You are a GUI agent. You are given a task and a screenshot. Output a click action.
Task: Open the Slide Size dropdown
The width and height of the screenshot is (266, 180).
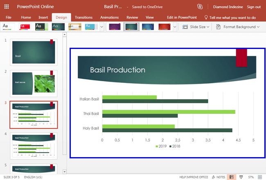[195, 27]
